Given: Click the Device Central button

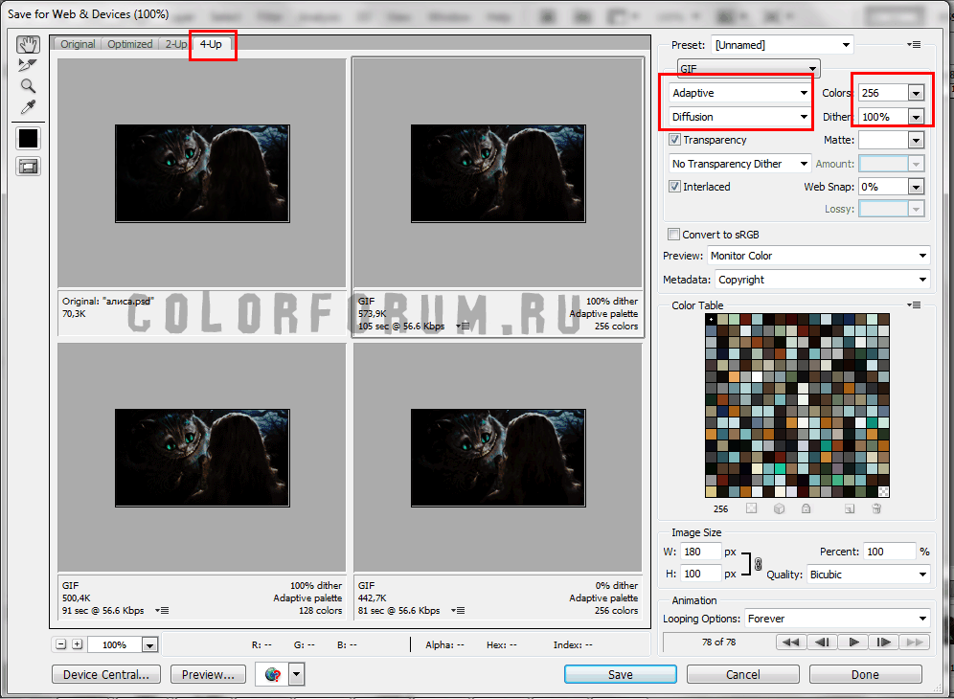Looking at the screenshot, I should [x=106, y=674].
